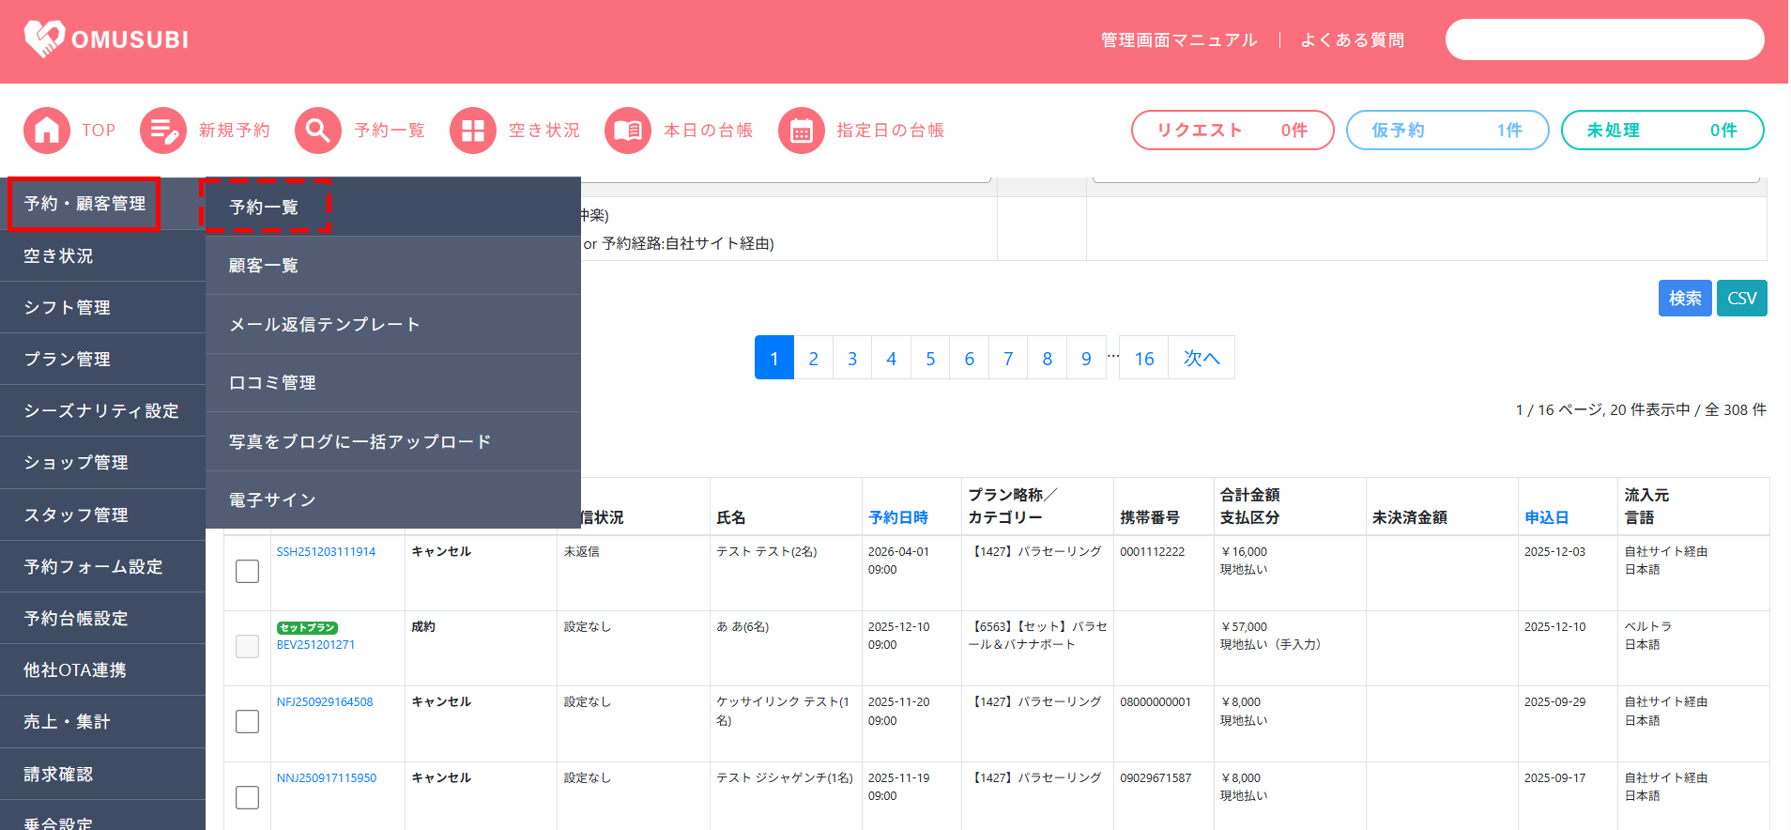Click the availability (空き状況) grid icon
Image resolution: width=1791 pixels, height=830 pixels.
pyautogui.click(x=473, y=131)
